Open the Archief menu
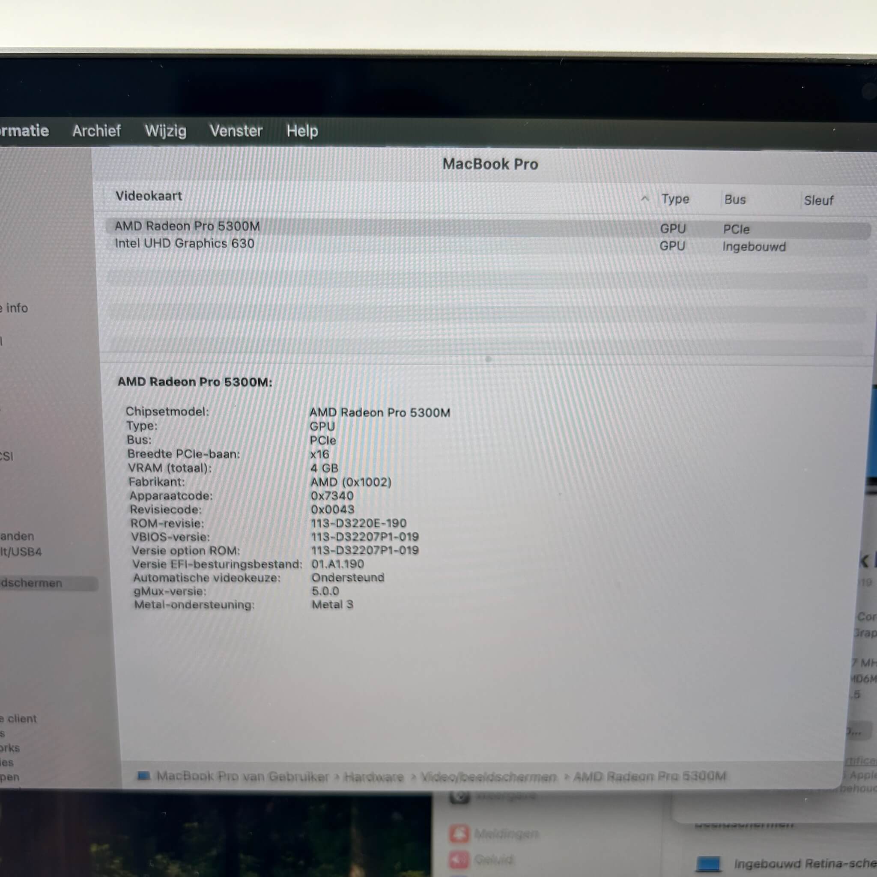Image resolution: width=877 pixels, height=877 pixels. point(96,131)
